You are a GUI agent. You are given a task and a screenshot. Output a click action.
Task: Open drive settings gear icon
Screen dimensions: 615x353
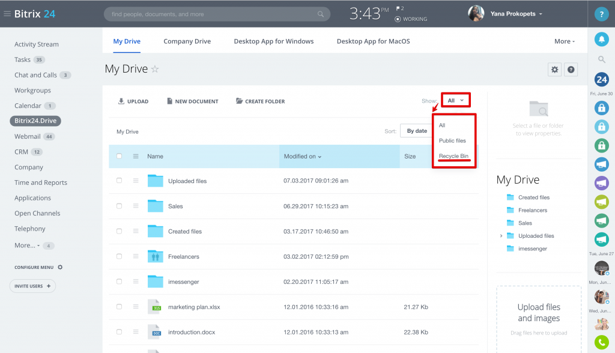pos(554,70)
